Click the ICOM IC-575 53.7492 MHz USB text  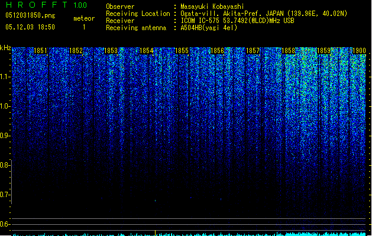tap(238, 21)
